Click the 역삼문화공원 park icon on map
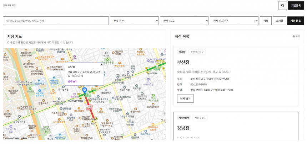This screenshot has width=307, height=144. click(x=107, y=59)
